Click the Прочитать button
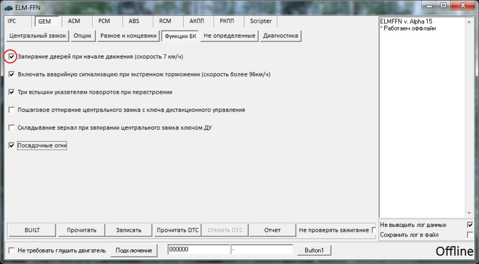The width and height of the screenshot is (479, 264). click(x=81, y=230)
